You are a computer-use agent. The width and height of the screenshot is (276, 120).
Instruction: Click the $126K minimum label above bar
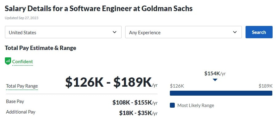pyautogui.click(x=177, y=86)
